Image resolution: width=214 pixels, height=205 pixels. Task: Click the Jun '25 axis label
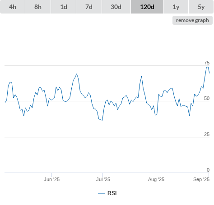tap(51, 179)
